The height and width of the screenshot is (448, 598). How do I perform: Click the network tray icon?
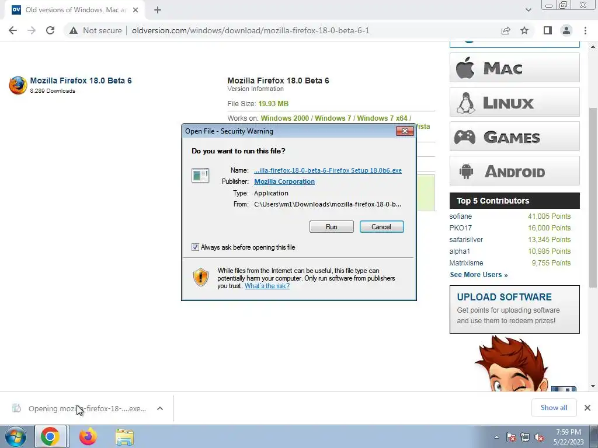click(525, 437)
